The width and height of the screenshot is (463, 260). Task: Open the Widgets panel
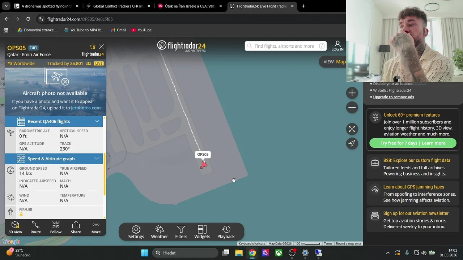(x=202, y=232)
